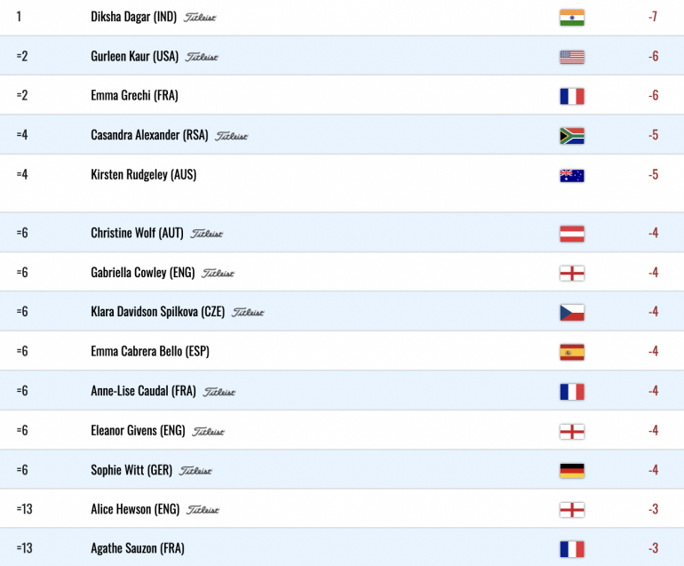Screen dimensions: 684x566
Task: Select Alice Hewson (ENG) row name
Action: (x=135, y=509)
